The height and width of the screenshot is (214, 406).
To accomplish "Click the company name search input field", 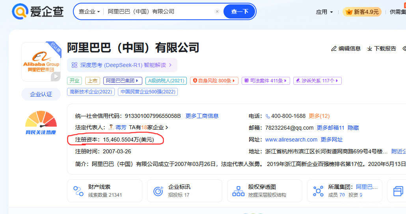I will tap(158, 11).
